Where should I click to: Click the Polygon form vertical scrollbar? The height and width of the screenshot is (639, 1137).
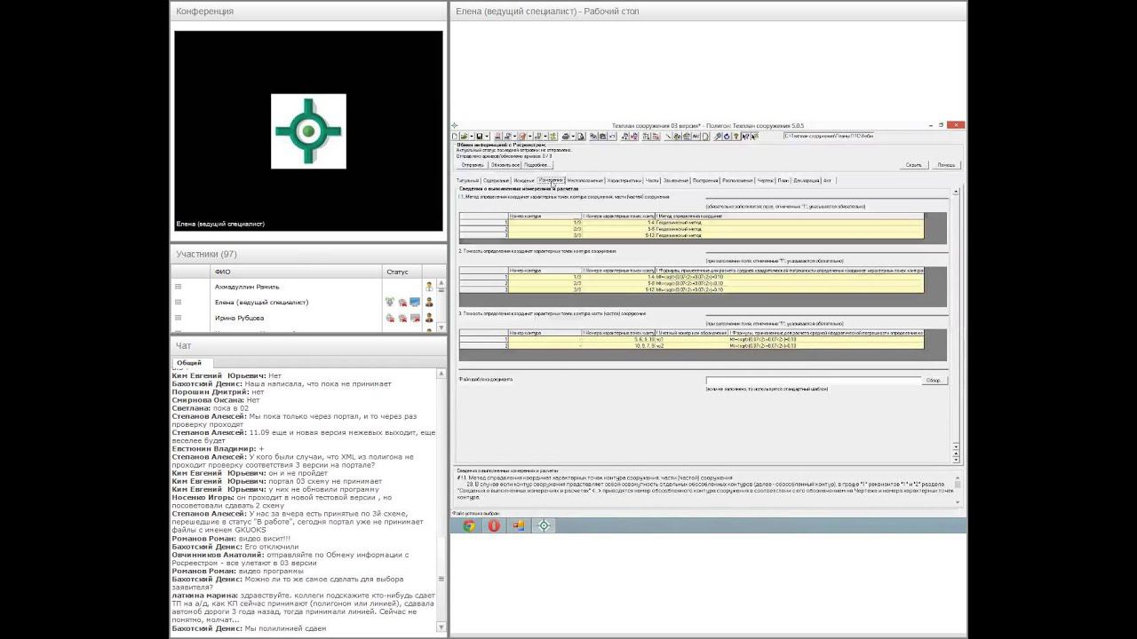tap(957, 323)
